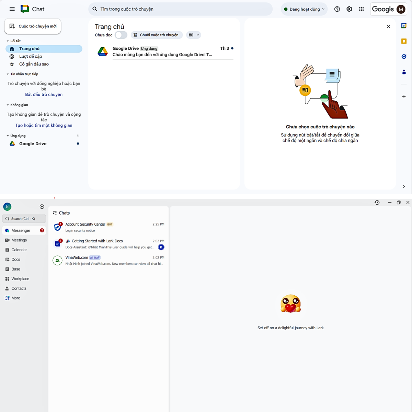
Task: Open the Đang hoạt động status dropdown
Action: click(x=304, y=9)
